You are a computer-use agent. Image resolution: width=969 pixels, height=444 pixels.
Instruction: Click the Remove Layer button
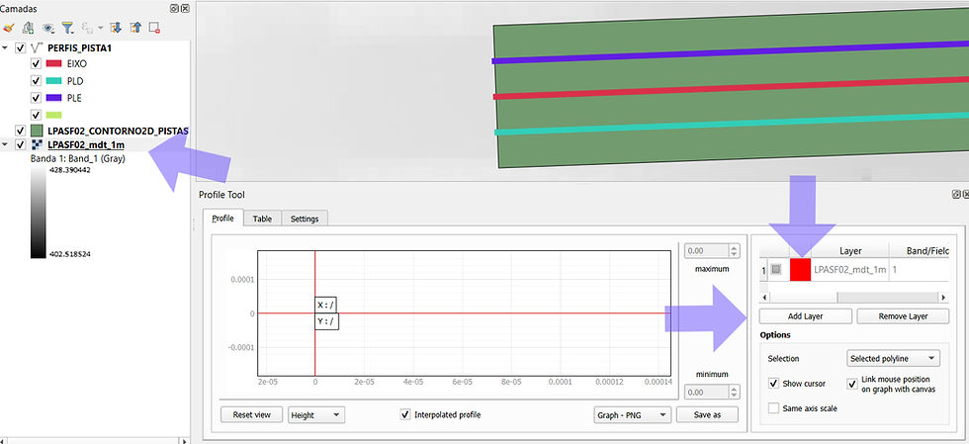coord(903,316)
